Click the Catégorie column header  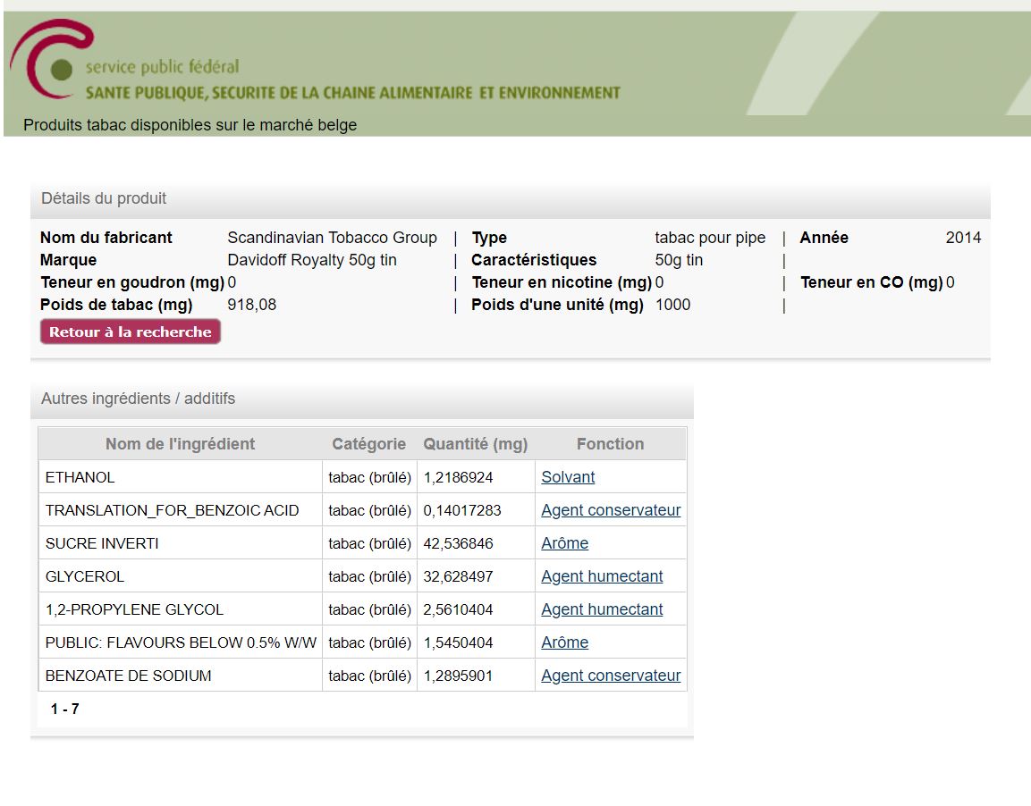(x=369, y=444)
